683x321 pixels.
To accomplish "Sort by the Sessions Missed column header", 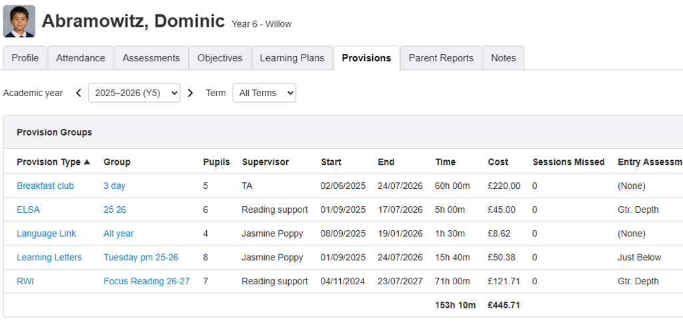I will click(x=568, y=162).
